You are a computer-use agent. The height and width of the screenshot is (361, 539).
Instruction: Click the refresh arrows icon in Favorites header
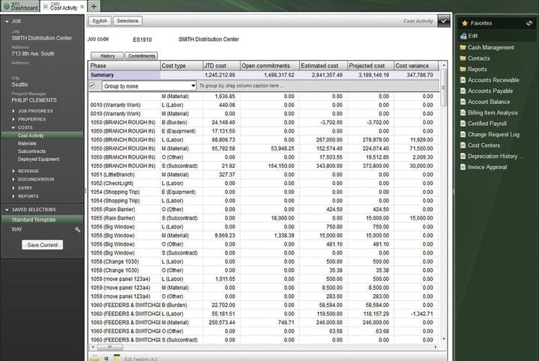pyautogui.click(x=529, y=23)
